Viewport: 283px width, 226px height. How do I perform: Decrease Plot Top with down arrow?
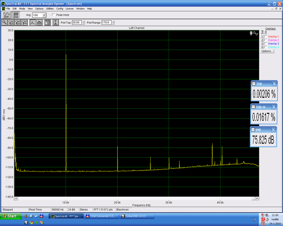click(x=83, y=24)
